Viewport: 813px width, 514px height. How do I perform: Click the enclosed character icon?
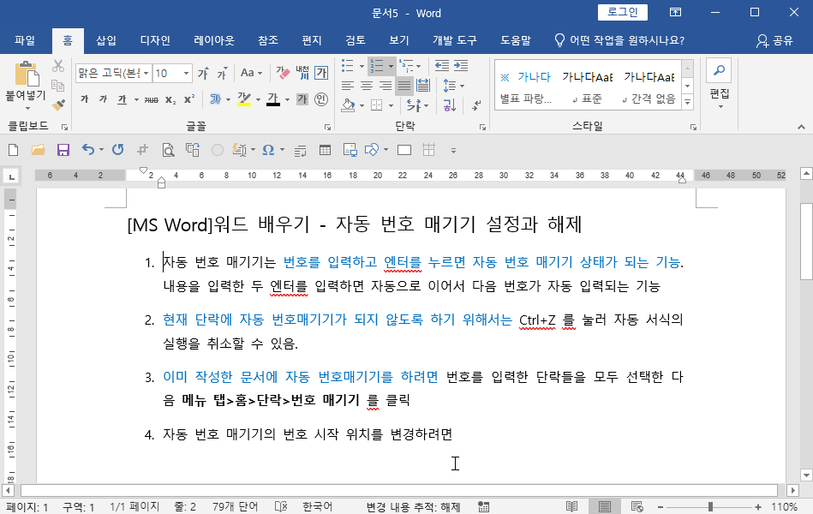point(321,99)
